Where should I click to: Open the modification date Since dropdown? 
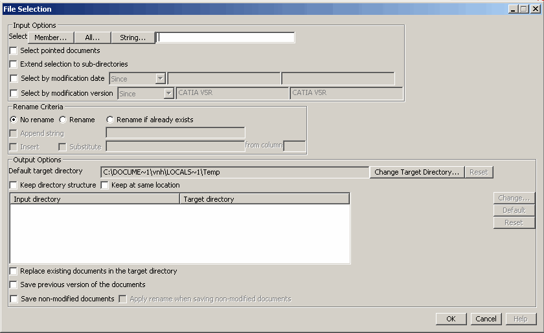137,79
